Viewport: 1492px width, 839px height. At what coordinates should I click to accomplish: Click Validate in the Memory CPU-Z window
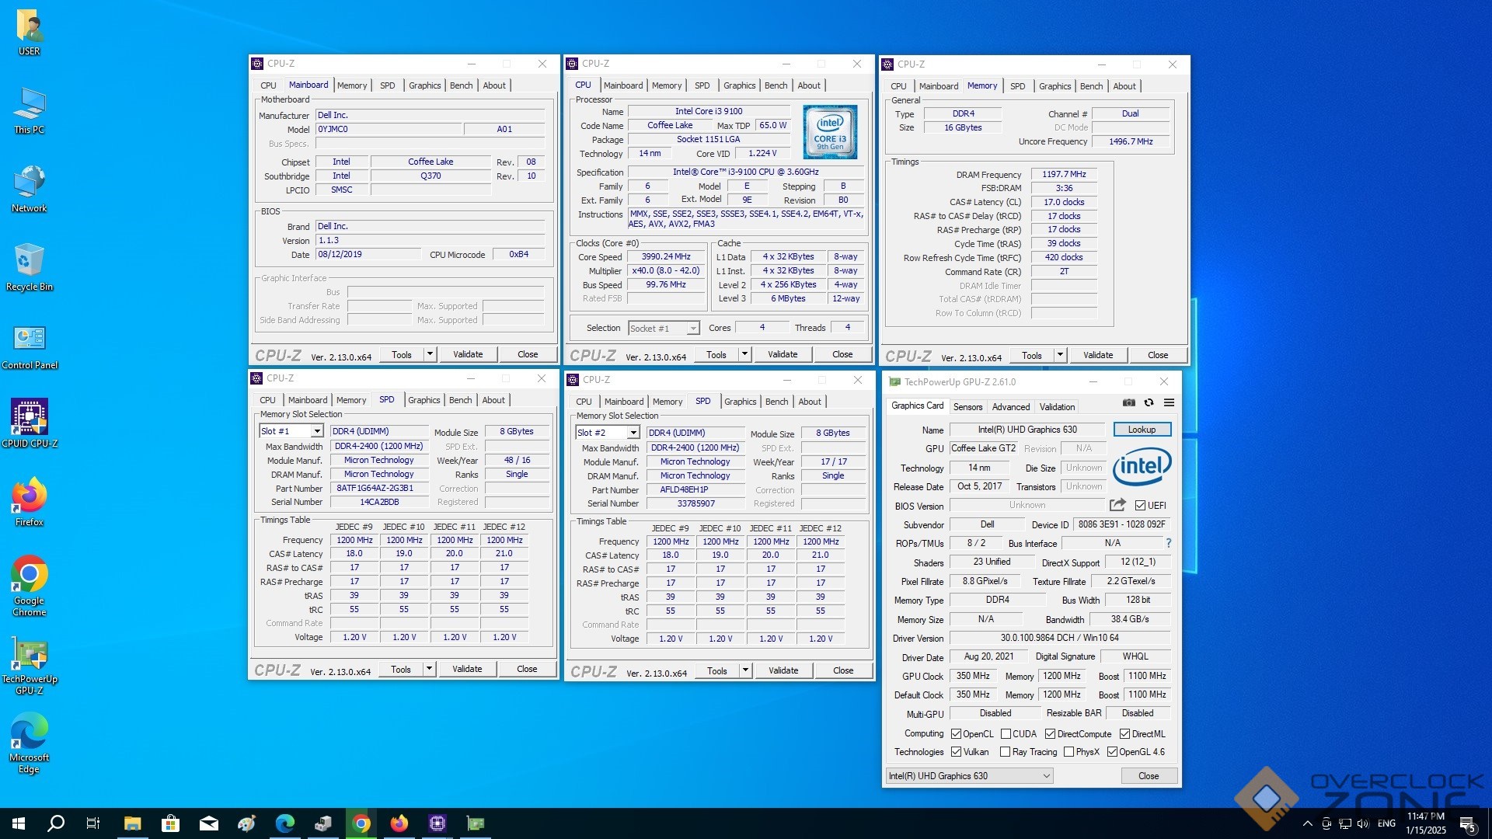[1098, 355]
